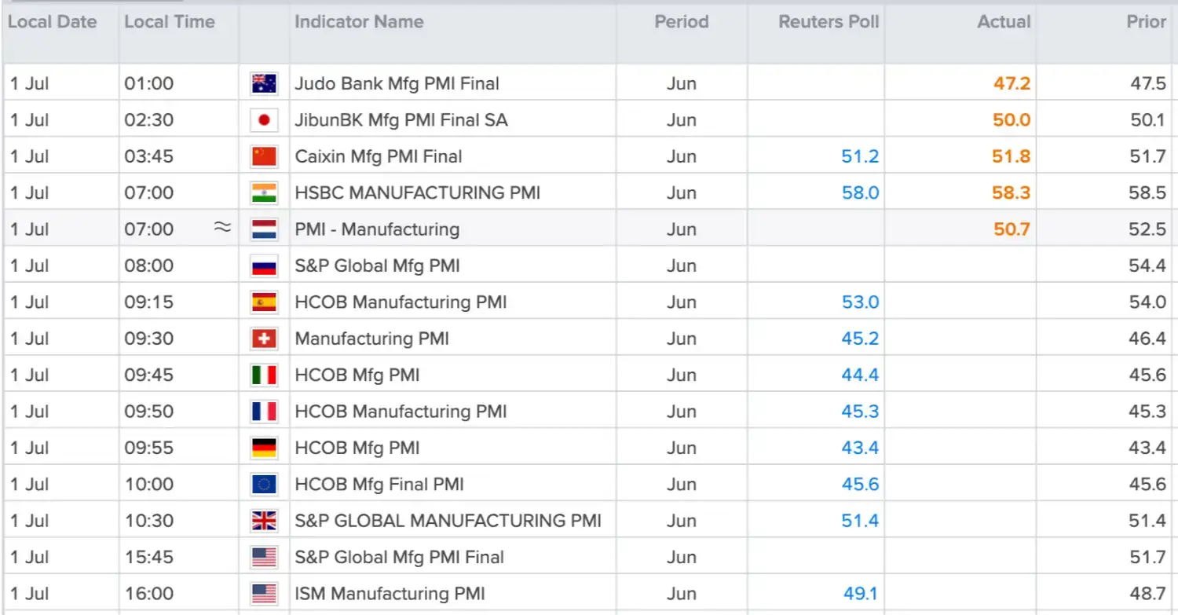Sort by the Local Date column header
This screenshot has height=615, width=1178.
[x=53, y=22]
